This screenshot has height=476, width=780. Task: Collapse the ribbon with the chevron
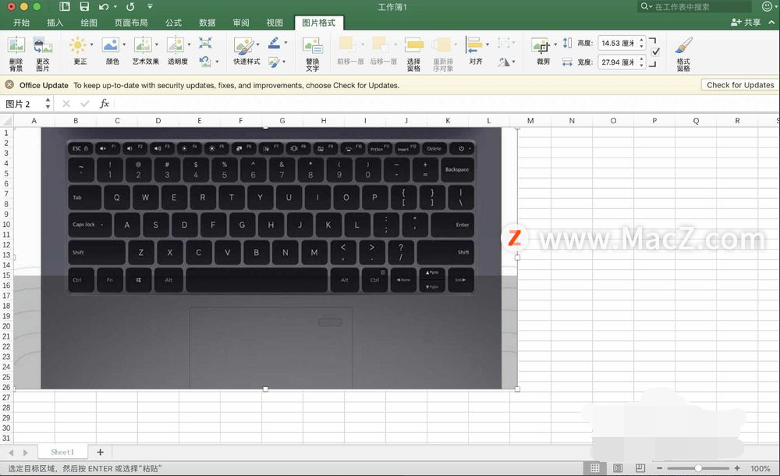click(x=771, y=23)
